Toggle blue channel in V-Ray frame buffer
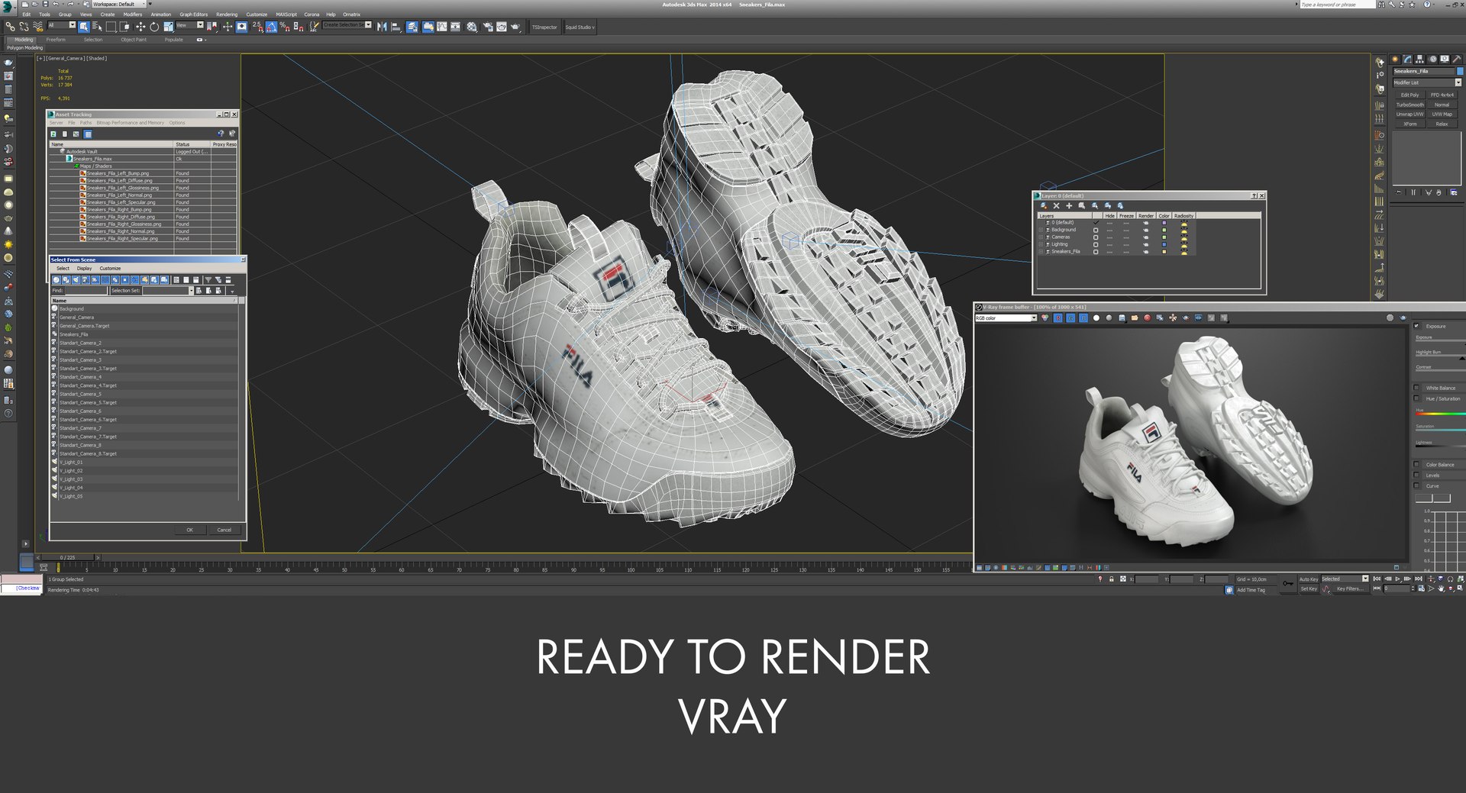The width and height of the screenshot is (1466, 793). click(x=1083, y=318)
